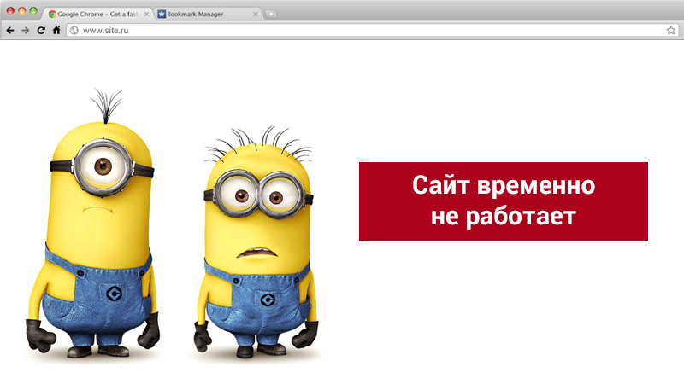Screen dimensions: 684x384
Task: Close the Google Chrome tab
Action: (x=146, y=14)
